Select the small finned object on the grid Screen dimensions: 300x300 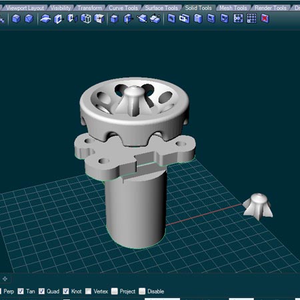tap(258, 207)
